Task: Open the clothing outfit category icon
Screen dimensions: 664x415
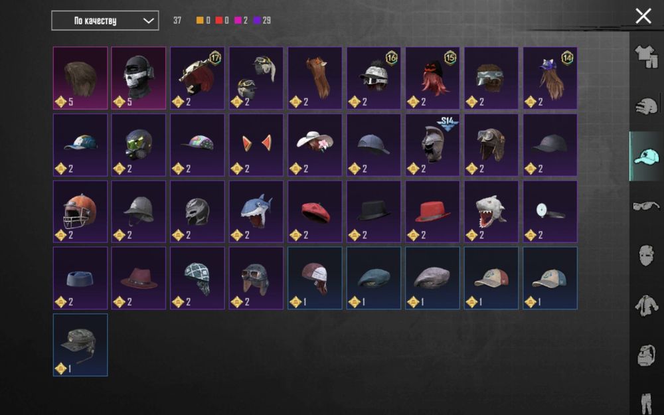Action: (x=646, y=56)
